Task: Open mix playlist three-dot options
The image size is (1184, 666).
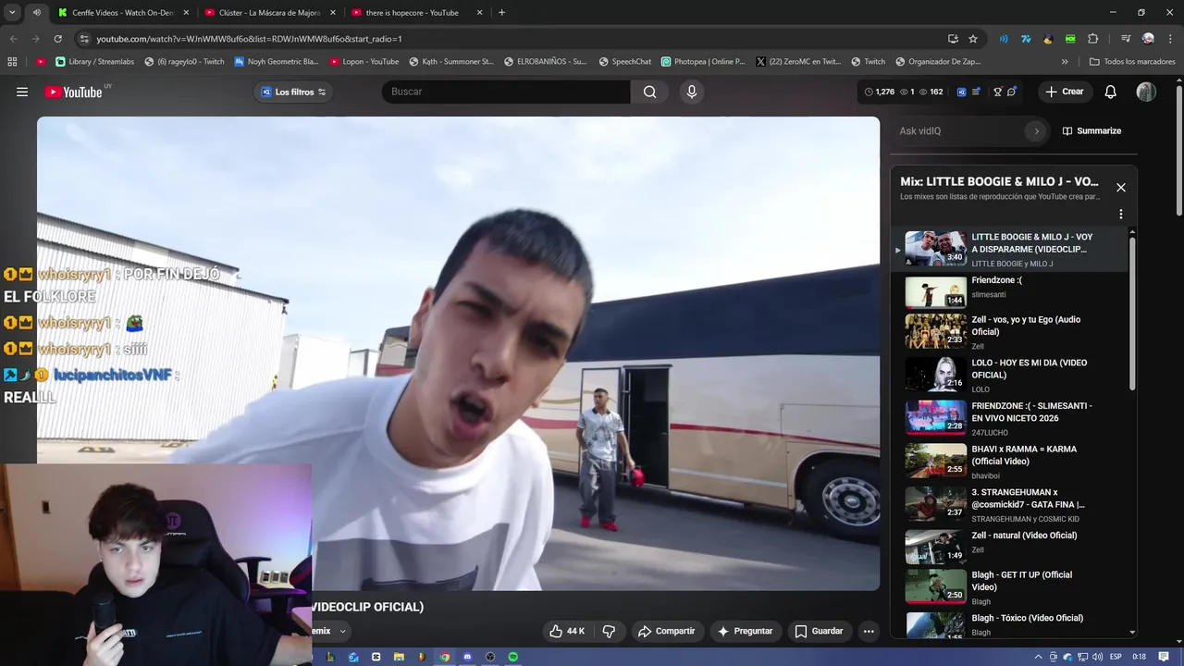Action: (1120, 214)
